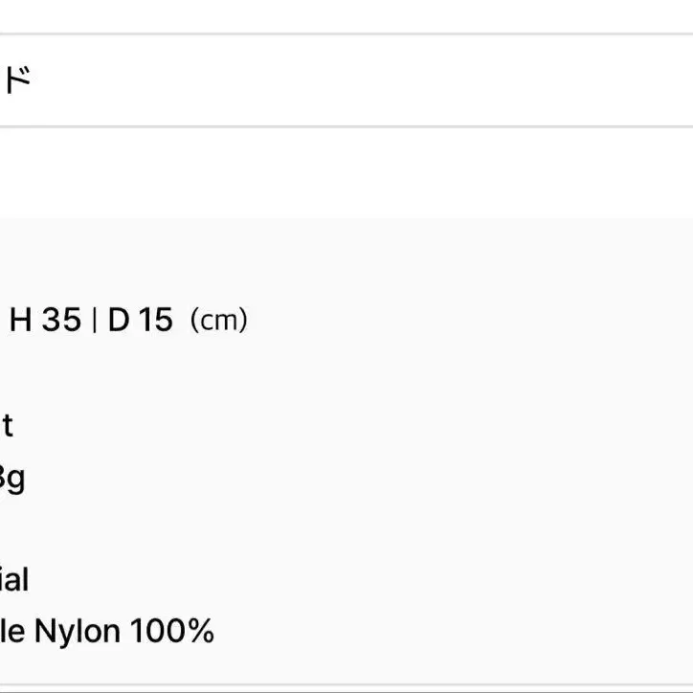The image size is (693, 693).
Task: Click the material label ending in ial
Action: tap(13, 579)
